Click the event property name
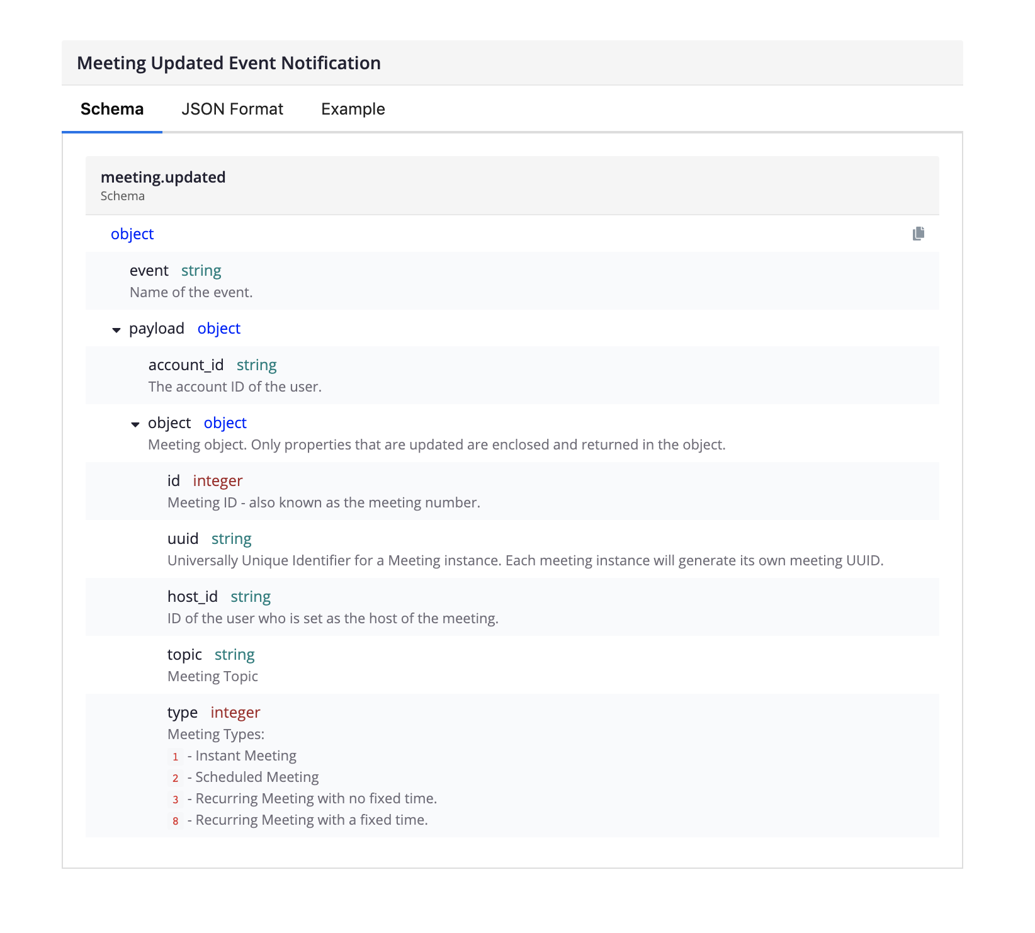 tap(149, 271)
